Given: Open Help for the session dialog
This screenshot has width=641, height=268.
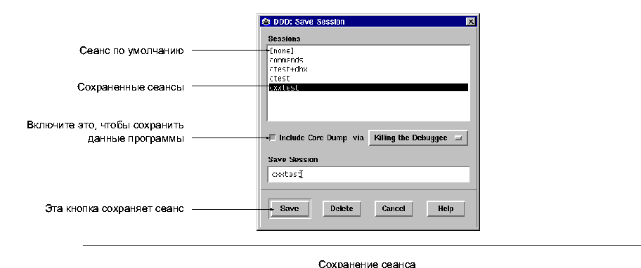Looking at the screenshot, I should click(x=446, y=209).
